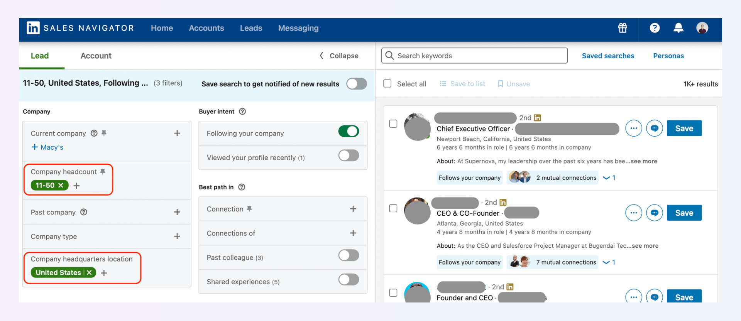This screenshot has width=741, height=321.
Task: Open Accounts in the navigation bar
Action: coord(206,28)
